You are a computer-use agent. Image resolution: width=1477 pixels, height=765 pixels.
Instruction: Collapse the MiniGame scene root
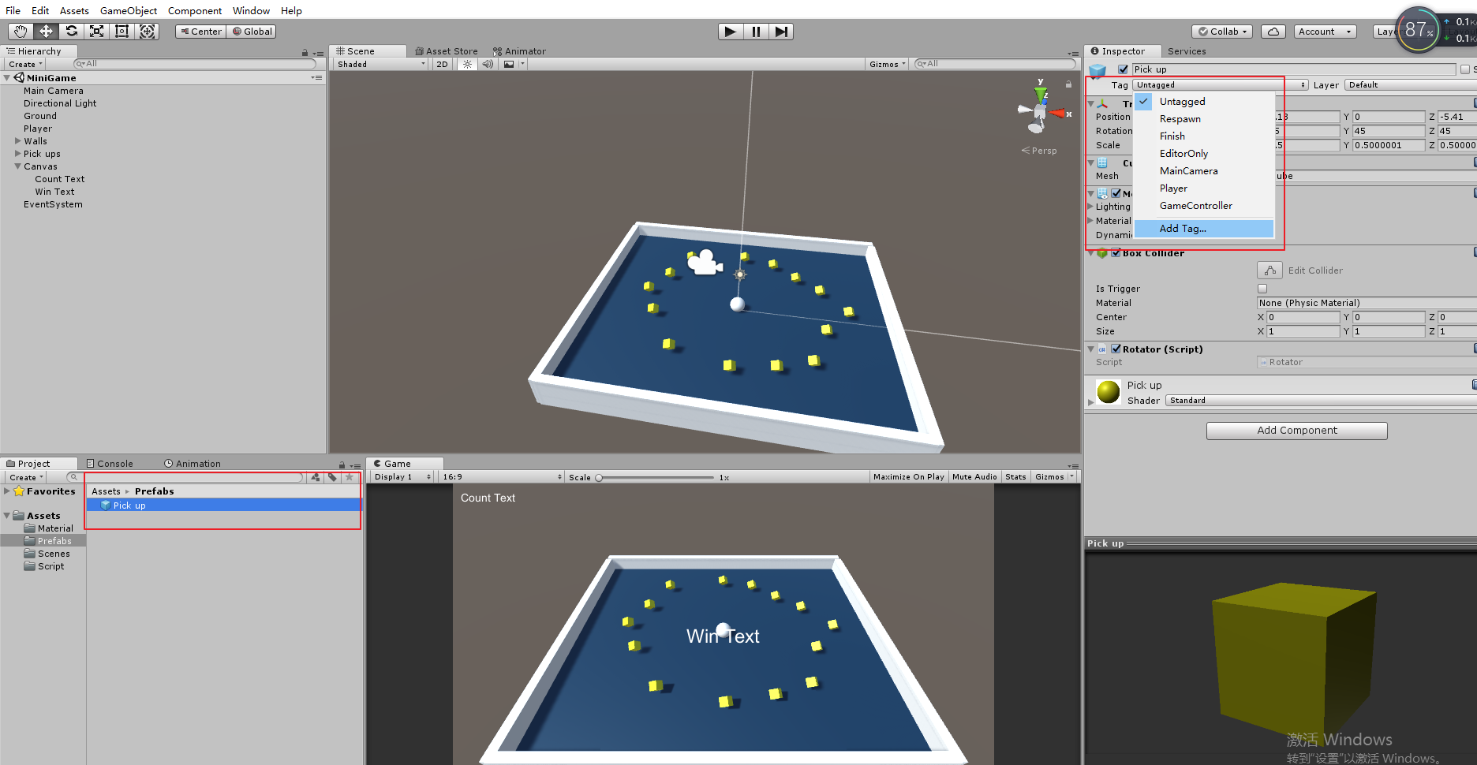[7, 78]
